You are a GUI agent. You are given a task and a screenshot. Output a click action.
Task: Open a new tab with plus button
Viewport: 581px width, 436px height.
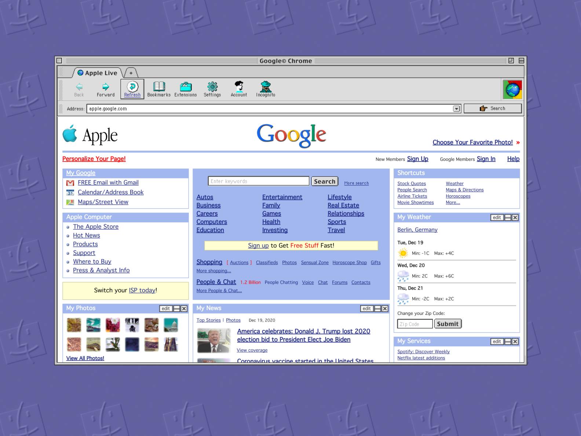(131, 73)
